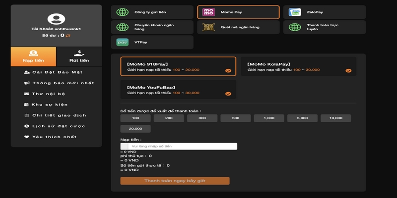The height and width of the screenshot is (198, 397).
Task: Choose the 20,000 suggested amount
Action: click(x=135, y=129)
